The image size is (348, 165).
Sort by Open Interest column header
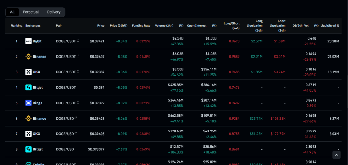point(197,26)
